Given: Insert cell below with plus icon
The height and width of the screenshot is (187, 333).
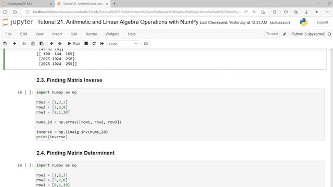Looking at the screenshot, I should (15, 44).
